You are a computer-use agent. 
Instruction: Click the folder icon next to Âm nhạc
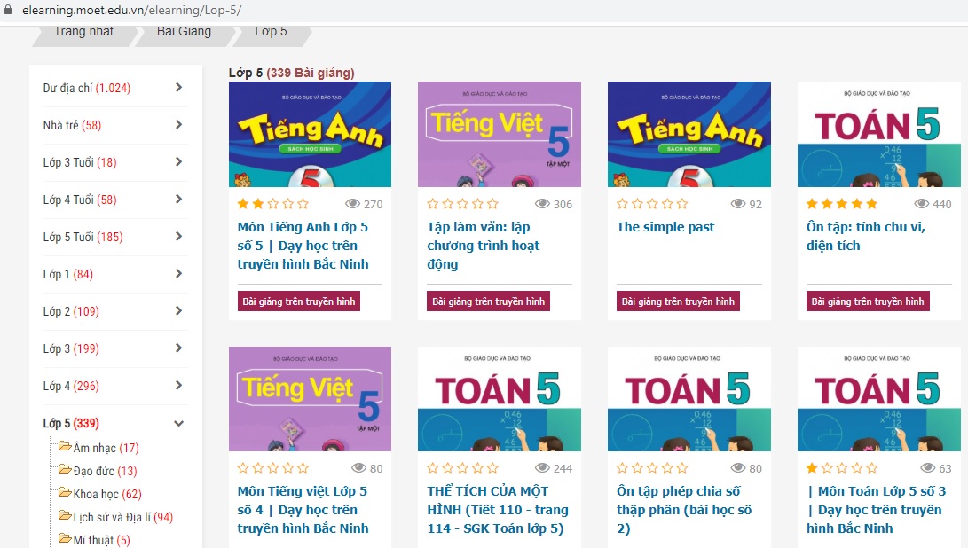pos(65,445)
